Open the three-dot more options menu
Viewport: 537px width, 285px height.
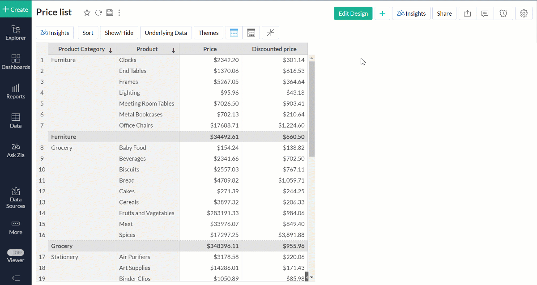point(119,13)
